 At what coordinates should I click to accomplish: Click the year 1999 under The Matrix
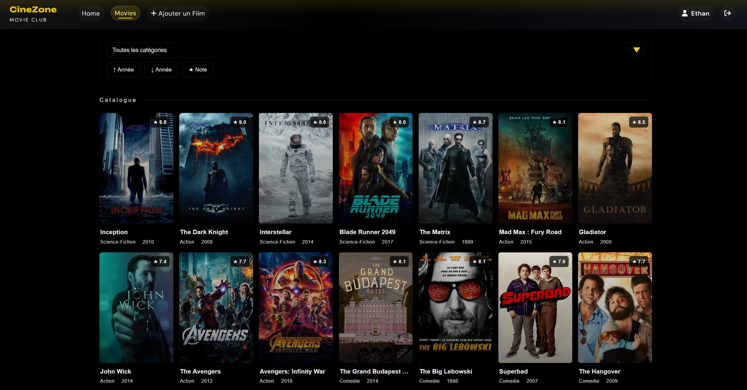[x=467, y=242]
